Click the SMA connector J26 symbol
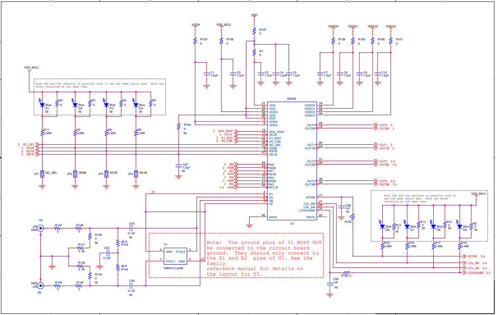The height and width of the screenshot is (315, 496). coord(40,229)
